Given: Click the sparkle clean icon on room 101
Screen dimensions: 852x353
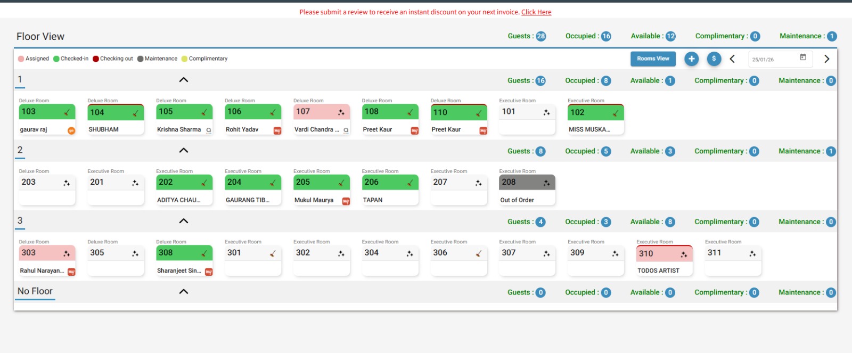Looking at the screenshot, I should (x=546, y=112).
